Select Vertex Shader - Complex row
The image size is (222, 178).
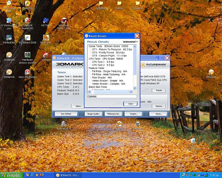[x=109, y=84]
